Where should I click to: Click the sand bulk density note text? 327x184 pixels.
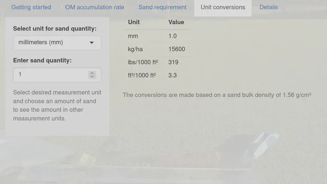[x=217, y=95]
